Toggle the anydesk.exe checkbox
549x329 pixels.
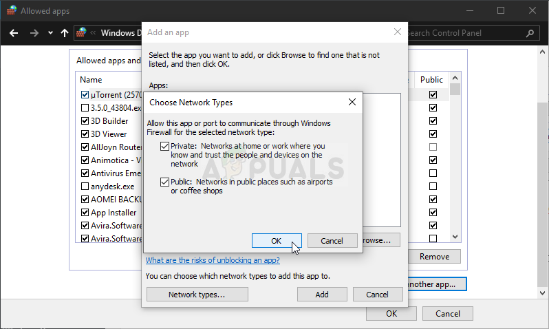(85, 186)
